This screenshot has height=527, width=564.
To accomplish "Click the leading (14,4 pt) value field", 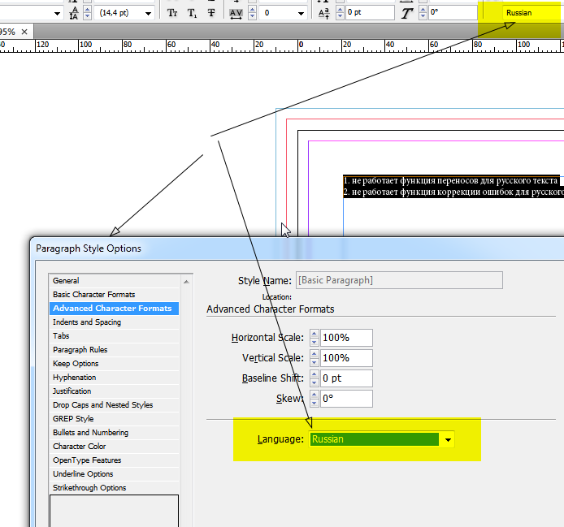I will tap(119, 13).
